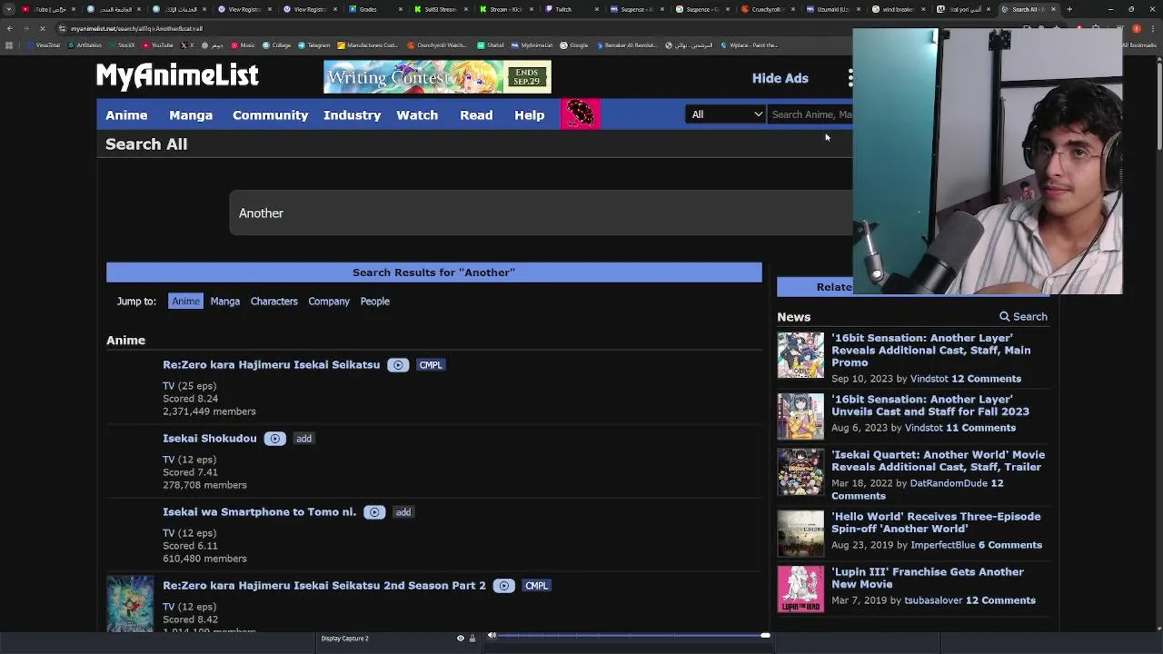Open Re:Zero kara Hajimeru Isekai Seikatsu
The width and height of the screenshot is (1163, 654).
(x=271, y=364)
